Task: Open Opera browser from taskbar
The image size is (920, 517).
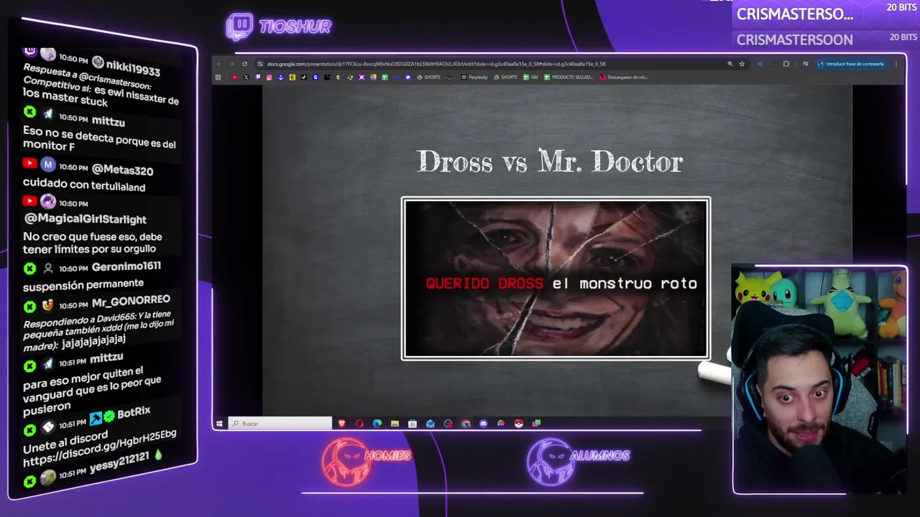Action: tap(359, 424)
